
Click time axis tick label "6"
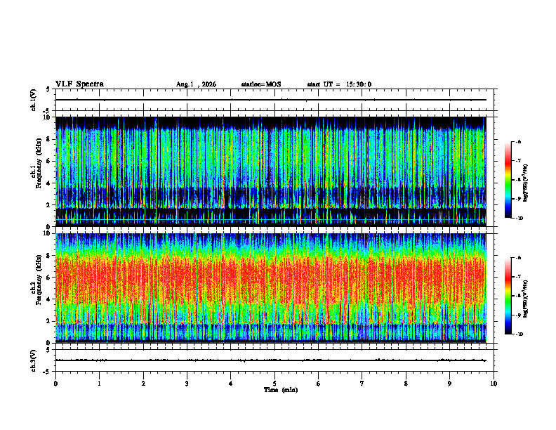click(318, 384)
